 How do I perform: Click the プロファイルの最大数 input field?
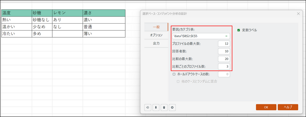[x=224, y=44]
